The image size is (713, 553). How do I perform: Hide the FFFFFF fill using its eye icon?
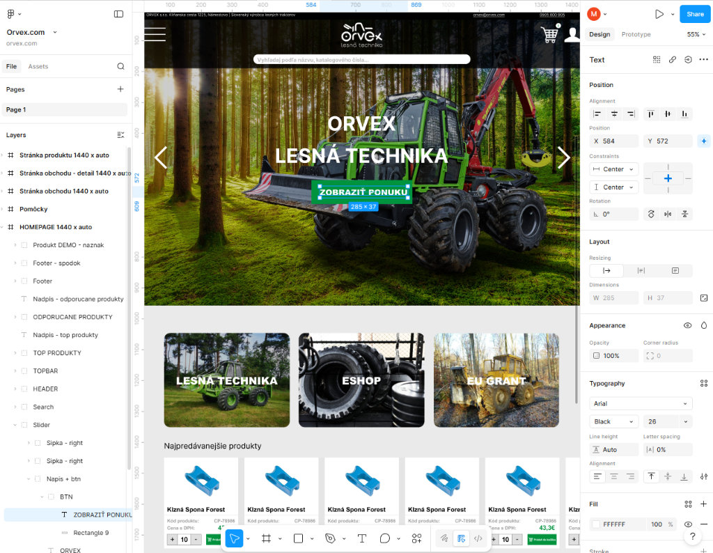[688, 524]
